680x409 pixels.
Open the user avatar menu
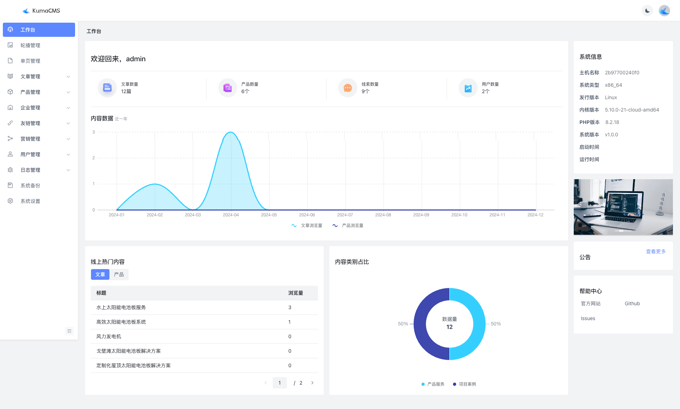click(664, 11)
